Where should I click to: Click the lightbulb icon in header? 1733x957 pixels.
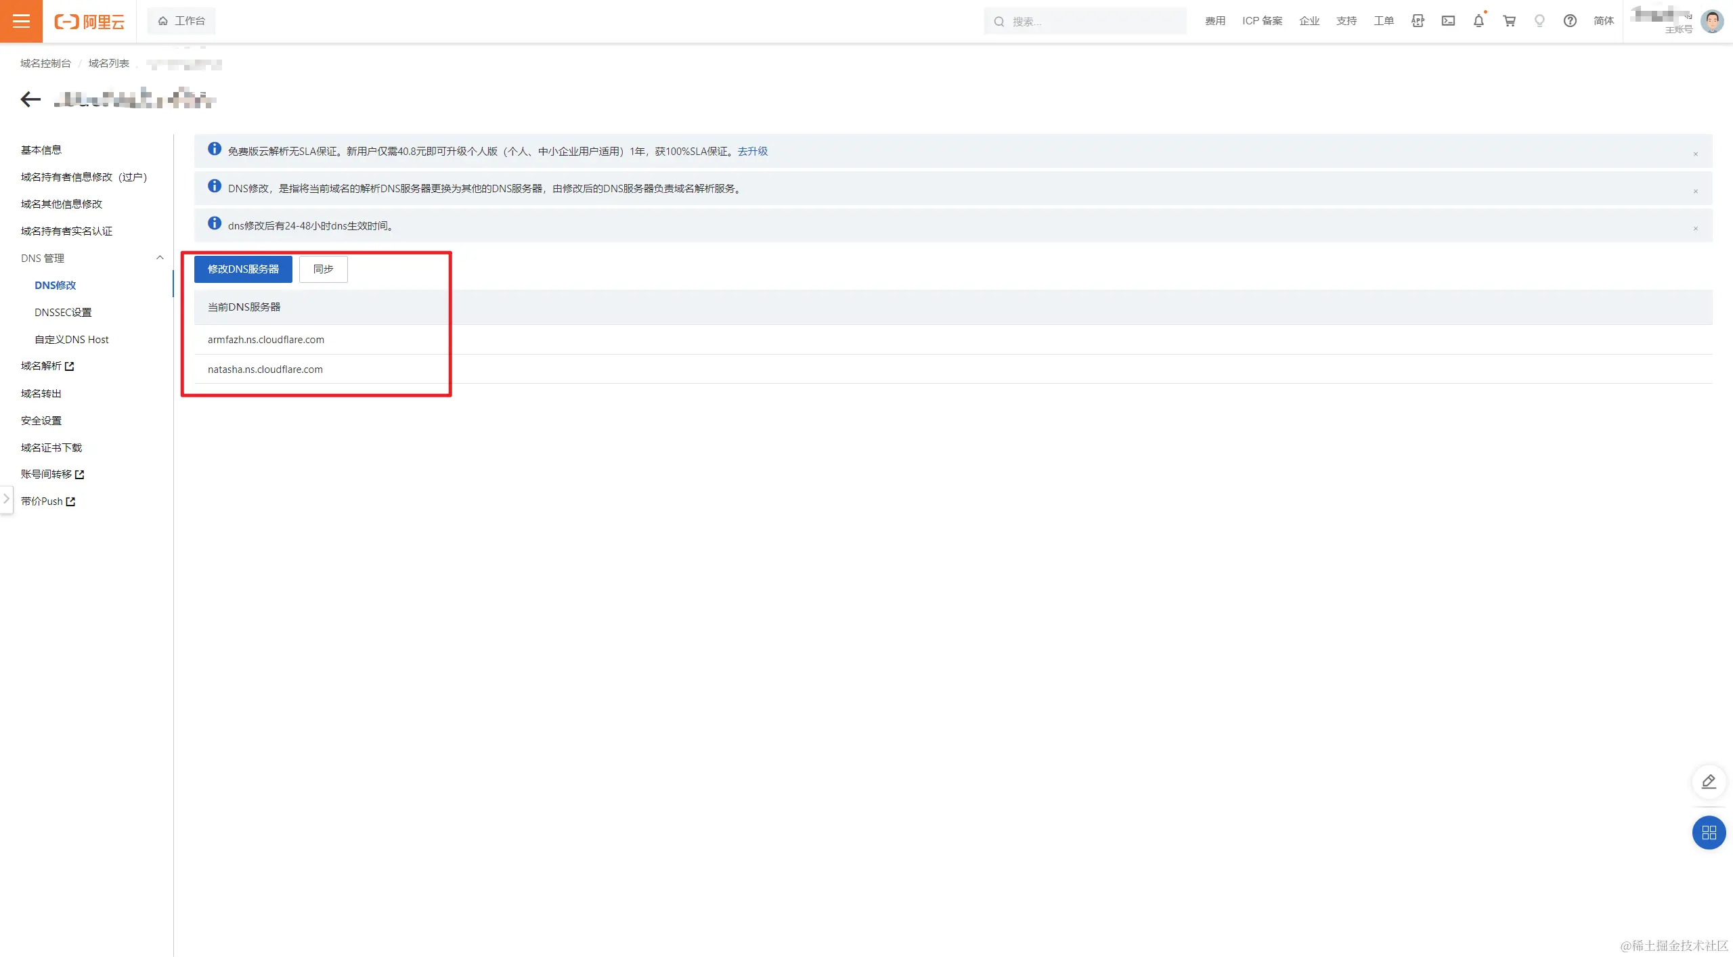(1539, 21)
